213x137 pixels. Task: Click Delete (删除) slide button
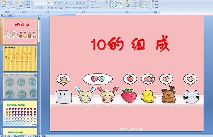click(x=27, y=7)
